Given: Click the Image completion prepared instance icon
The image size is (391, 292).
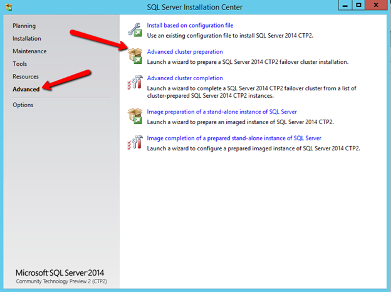Looking at the screenshot, I should pos(135,142).
